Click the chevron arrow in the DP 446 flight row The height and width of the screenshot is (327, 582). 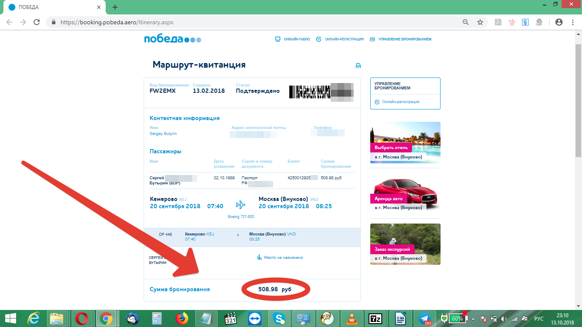[x=238, y=235]
